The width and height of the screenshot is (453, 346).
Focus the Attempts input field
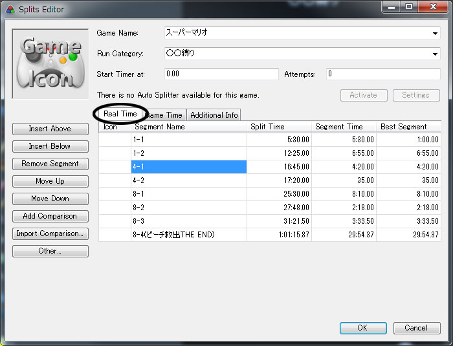click(383, 74)
